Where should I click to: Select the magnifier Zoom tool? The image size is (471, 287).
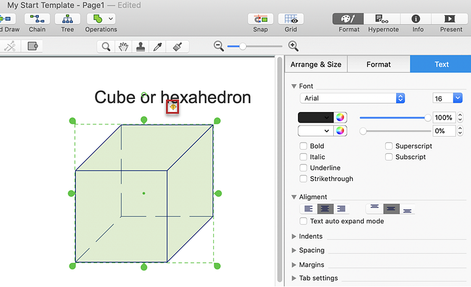pos(106,47)
